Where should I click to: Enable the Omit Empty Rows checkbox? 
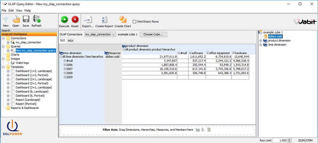134,22
